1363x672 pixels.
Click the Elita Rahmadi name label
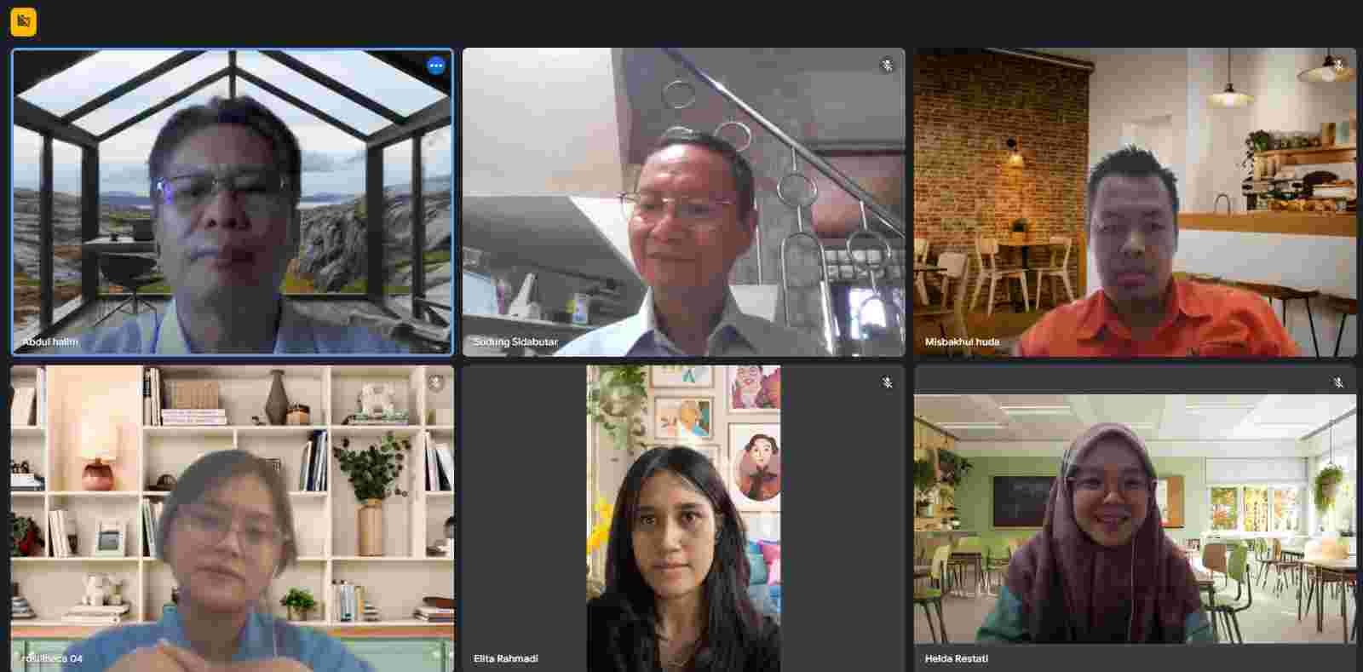tap(506, 658)
